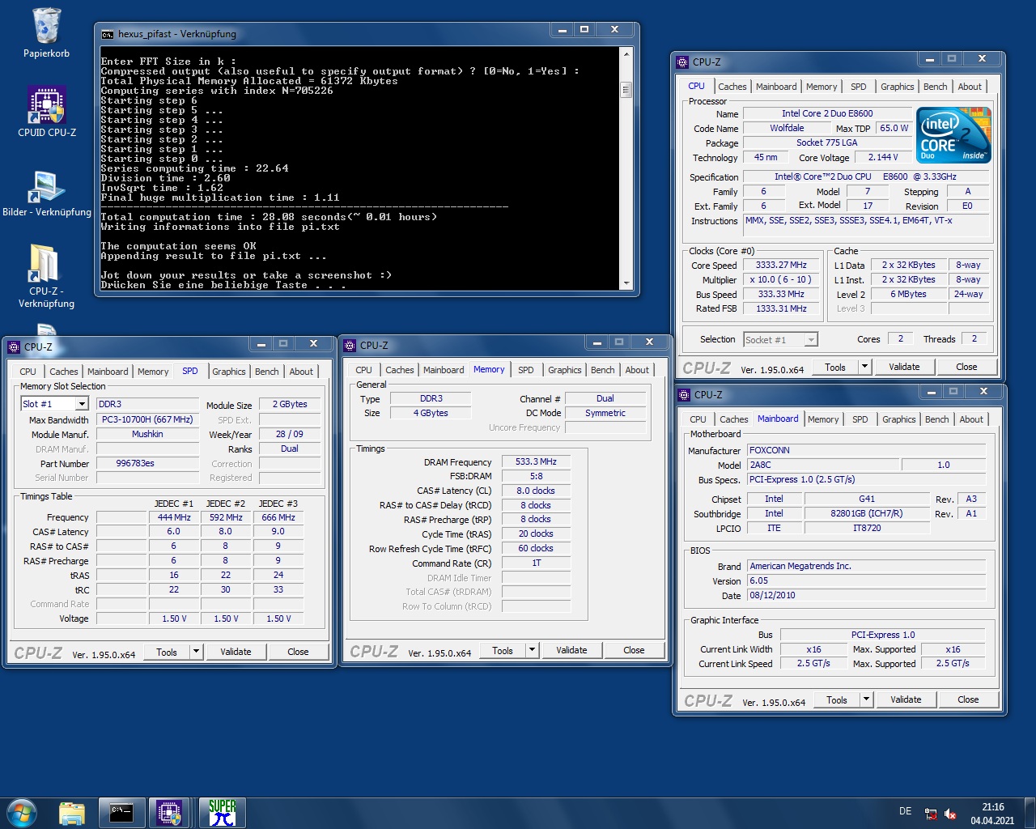Switch to SPD tab in the CPU window
Image resolution: width=1036 pixels, height=829 pixels.
(x=858, y=87)
